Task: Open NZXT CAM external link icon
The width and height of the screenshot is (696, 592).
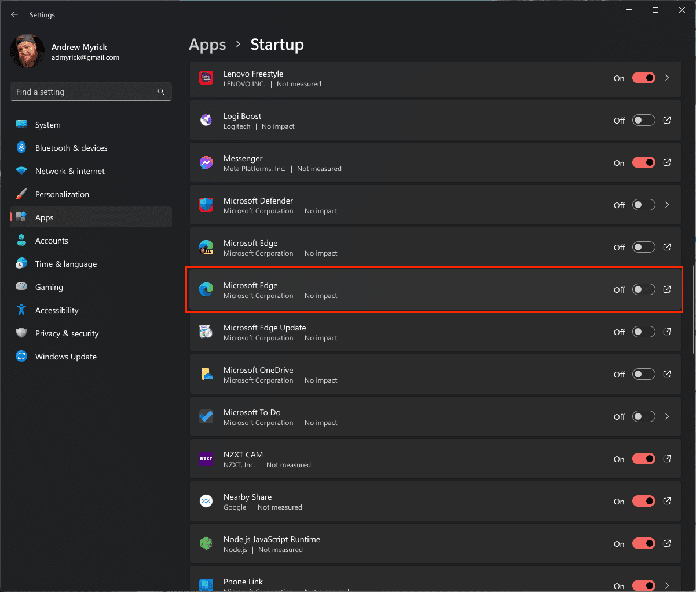Action: click(667, 459)
